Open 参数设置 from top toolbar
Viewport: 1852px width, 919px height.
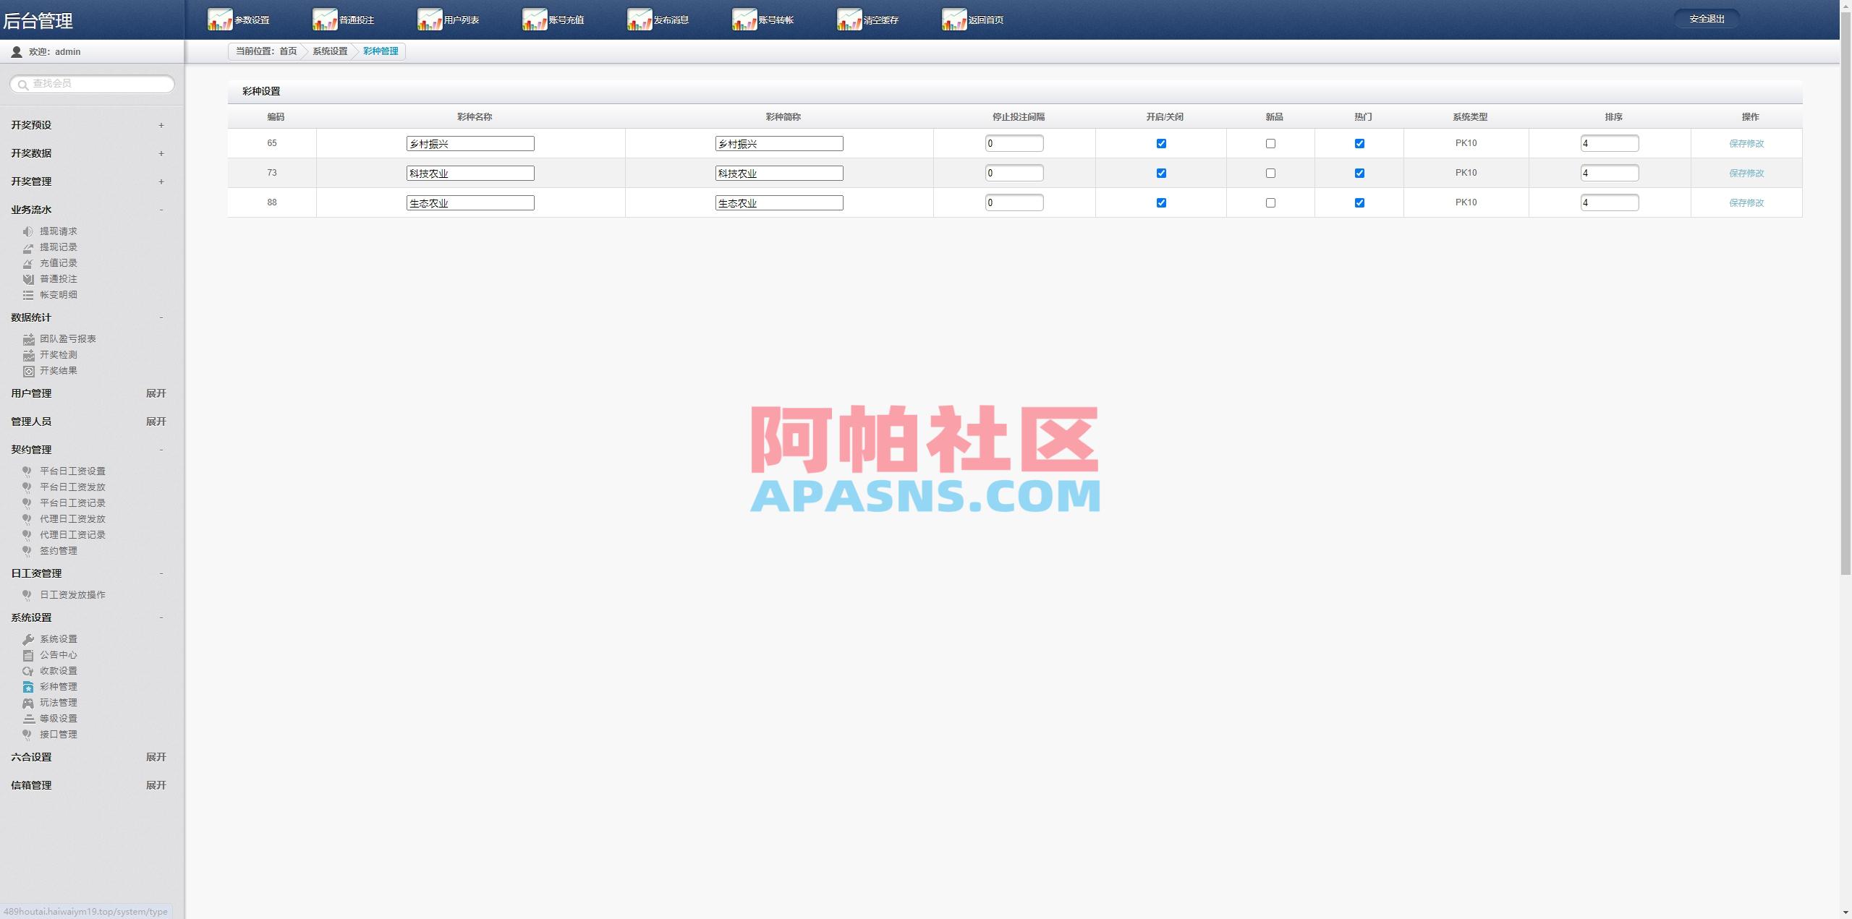(x=250, y=19)
